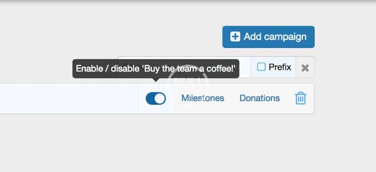Click the 'Add campaign' text label

click(275, 37)
